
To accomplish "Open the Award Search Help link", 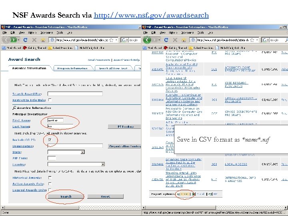I will (x=126, y=60).
